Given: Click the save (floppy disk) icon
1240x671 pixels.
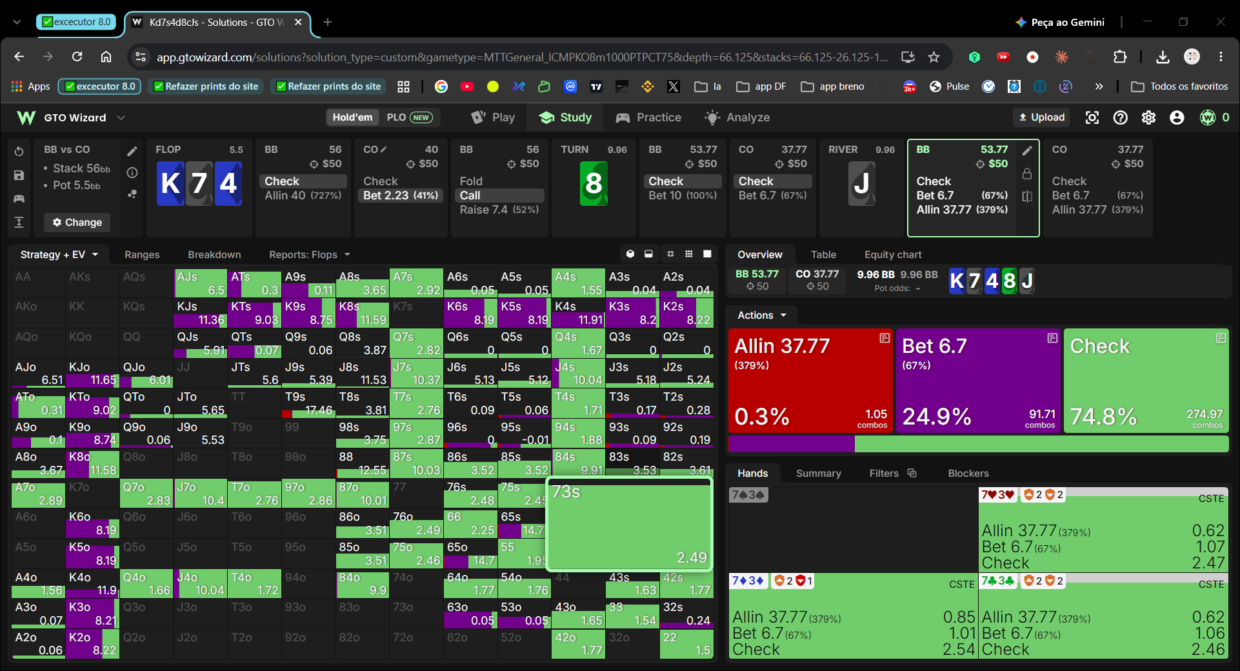Looking at the screenshot, I should pos(19,175).
